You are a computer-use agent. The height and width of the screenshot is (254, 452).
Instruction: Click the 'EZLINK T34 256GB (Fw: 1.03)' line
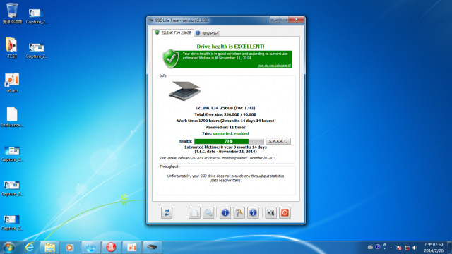pyautogui.click(x=225, y=108)
